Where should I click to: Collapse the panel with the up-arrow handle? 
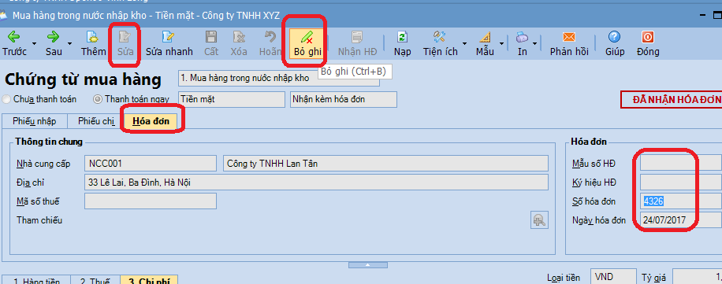(x=367, y=264)
